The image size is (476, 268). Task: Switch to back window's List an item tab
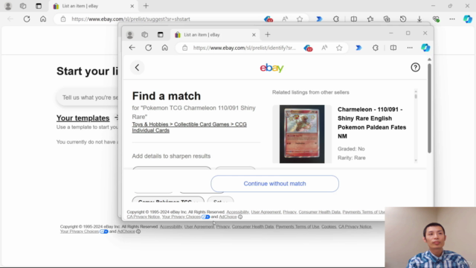(x=93, y=6)
